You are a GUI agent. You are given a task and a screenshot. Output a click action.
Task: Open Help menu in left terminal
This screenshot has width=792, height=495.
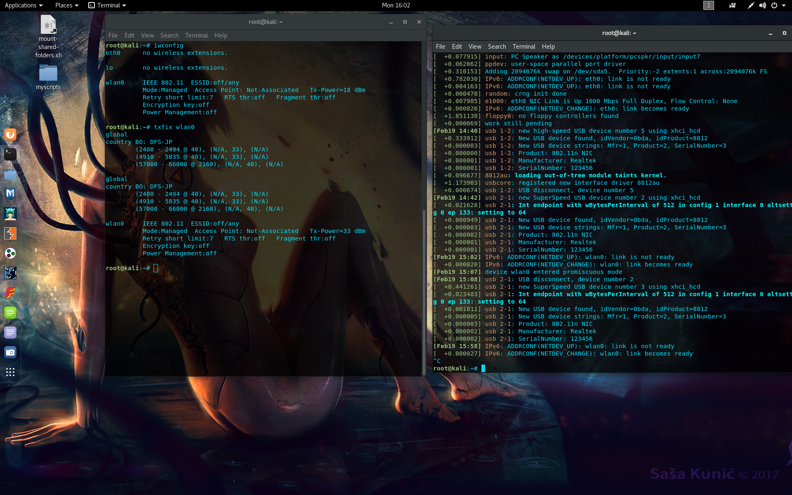(x=221, y=35)
